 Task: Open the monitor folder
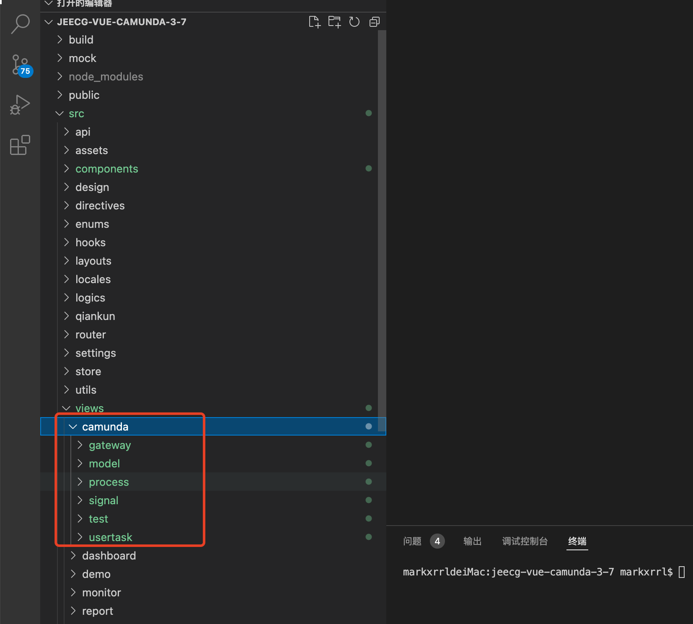213,593
